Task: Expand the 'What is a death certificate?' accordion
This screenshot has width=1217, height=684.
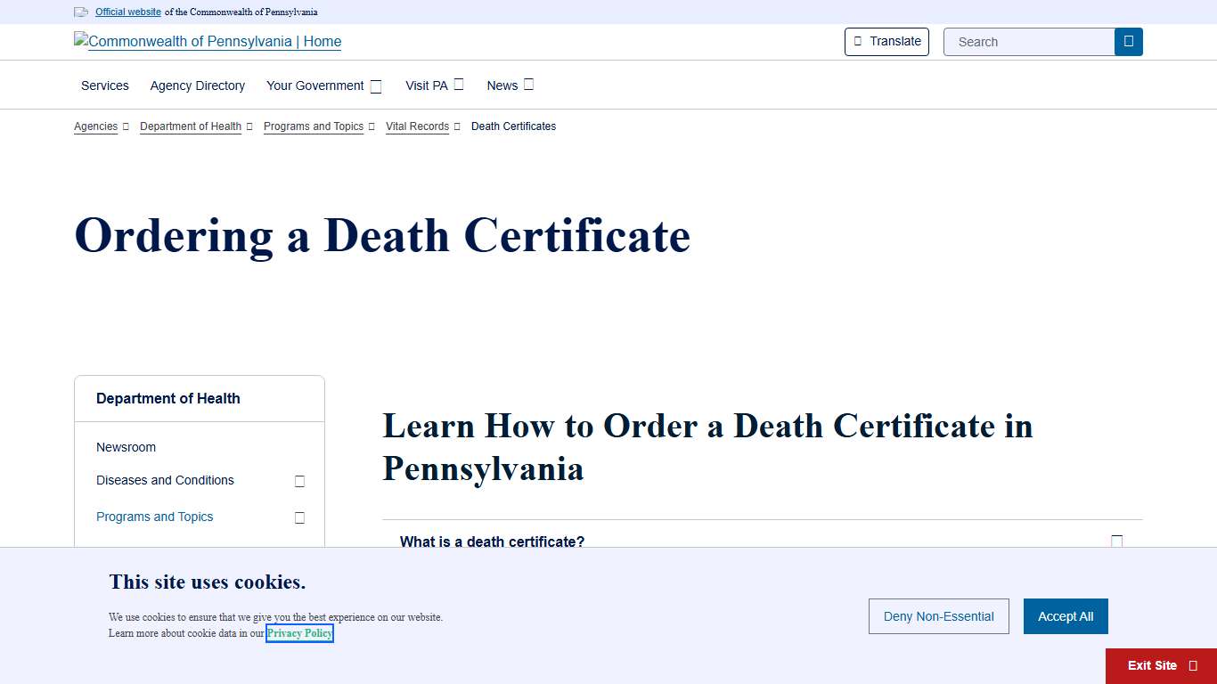Action: [1117, 541]
